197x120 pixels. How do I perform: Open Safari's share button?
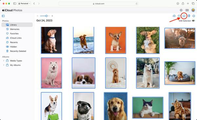click(183, 4)
